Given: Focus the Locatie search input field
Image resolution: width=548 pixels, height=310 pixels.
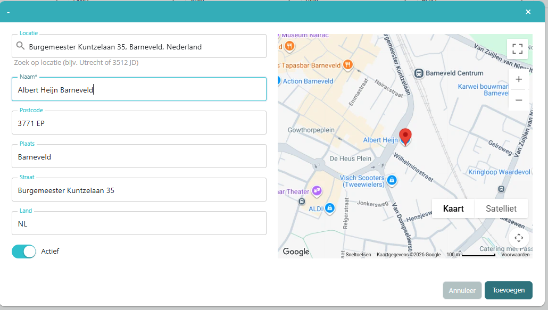Looking at the screenshot, I should [139, 46].
